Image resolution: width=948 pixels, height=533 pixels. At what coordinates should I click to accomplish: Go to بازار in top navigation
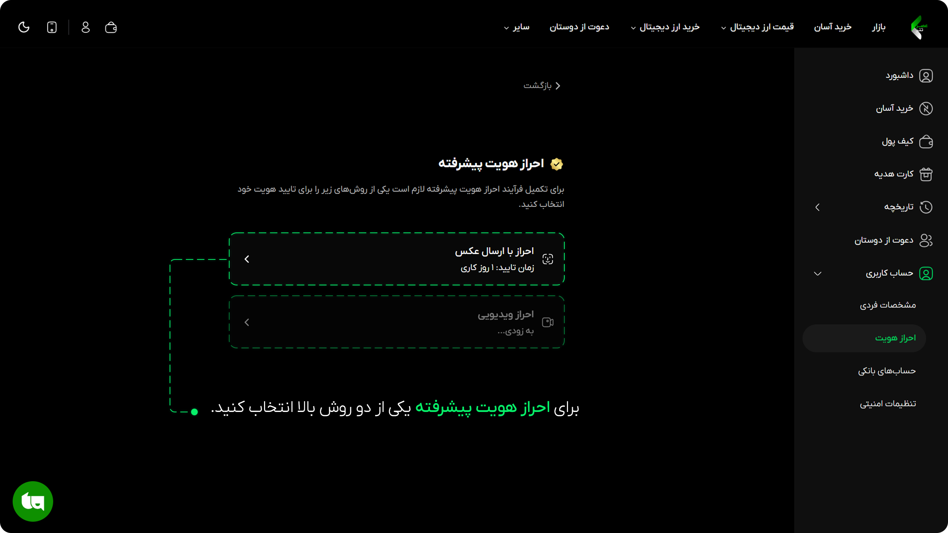tap(878, 27)
